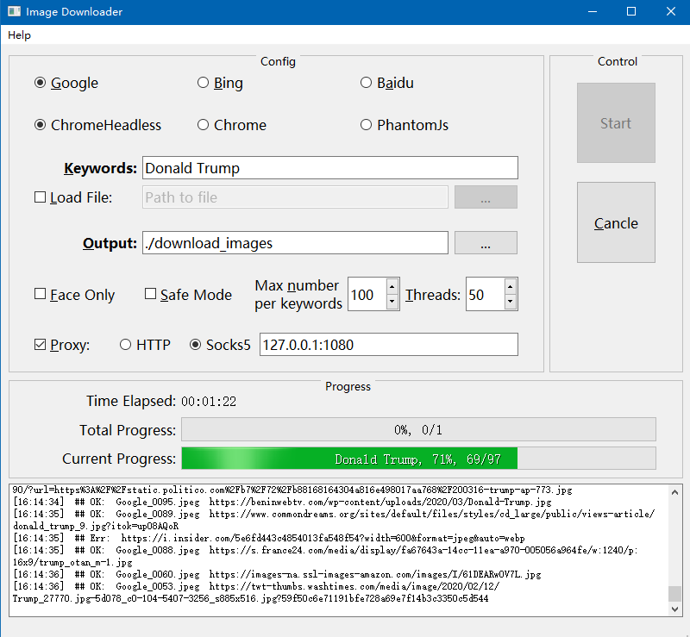Browse for the output folder
The image size is (690, 637).
tap(486, 243)
